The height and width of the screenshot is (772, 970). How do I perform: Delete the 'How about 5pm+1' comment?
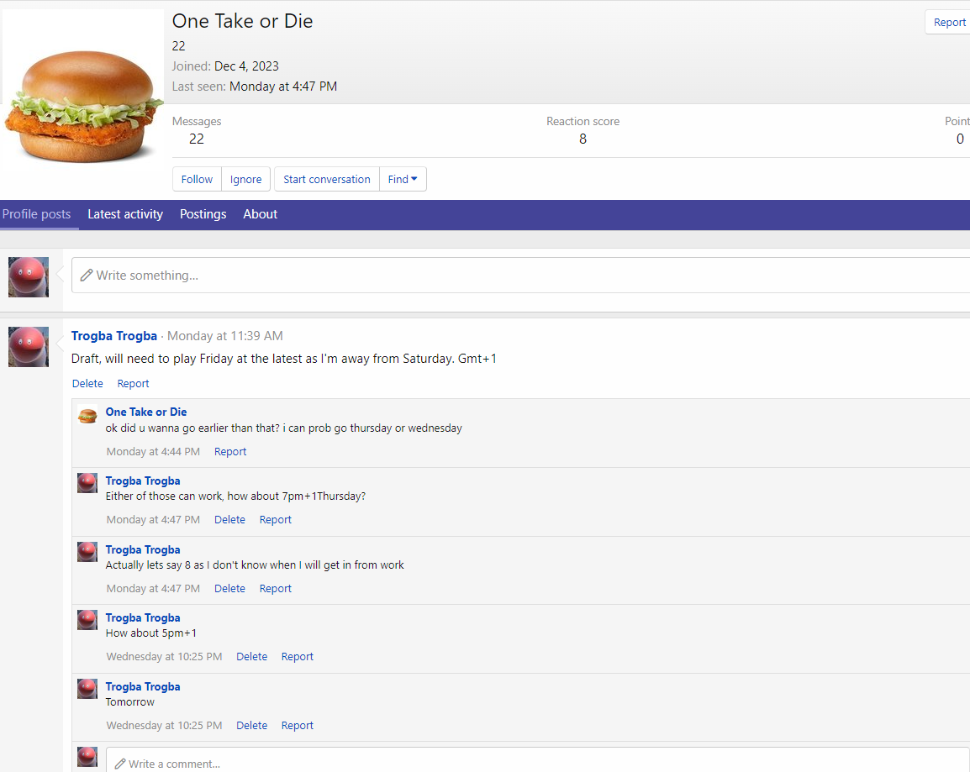(252, 656)
